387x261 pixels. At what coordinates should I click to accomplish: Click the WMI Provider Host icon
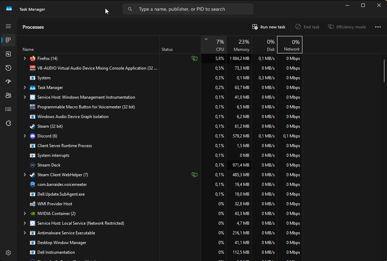pos(33,204)
